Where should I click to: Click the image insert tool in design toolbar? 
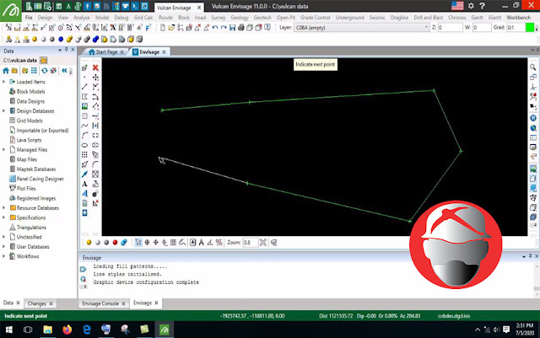tap(84, 106)
